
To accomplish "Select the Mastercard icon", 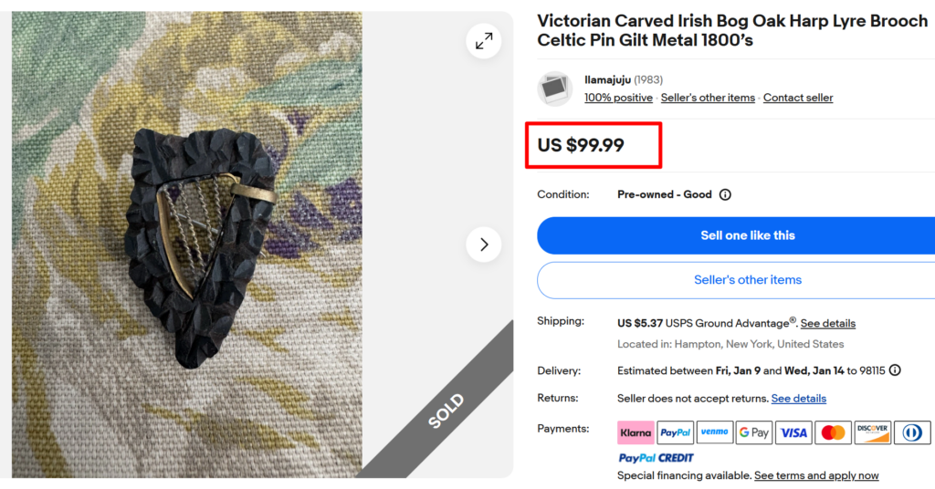I will coord(833,432).
